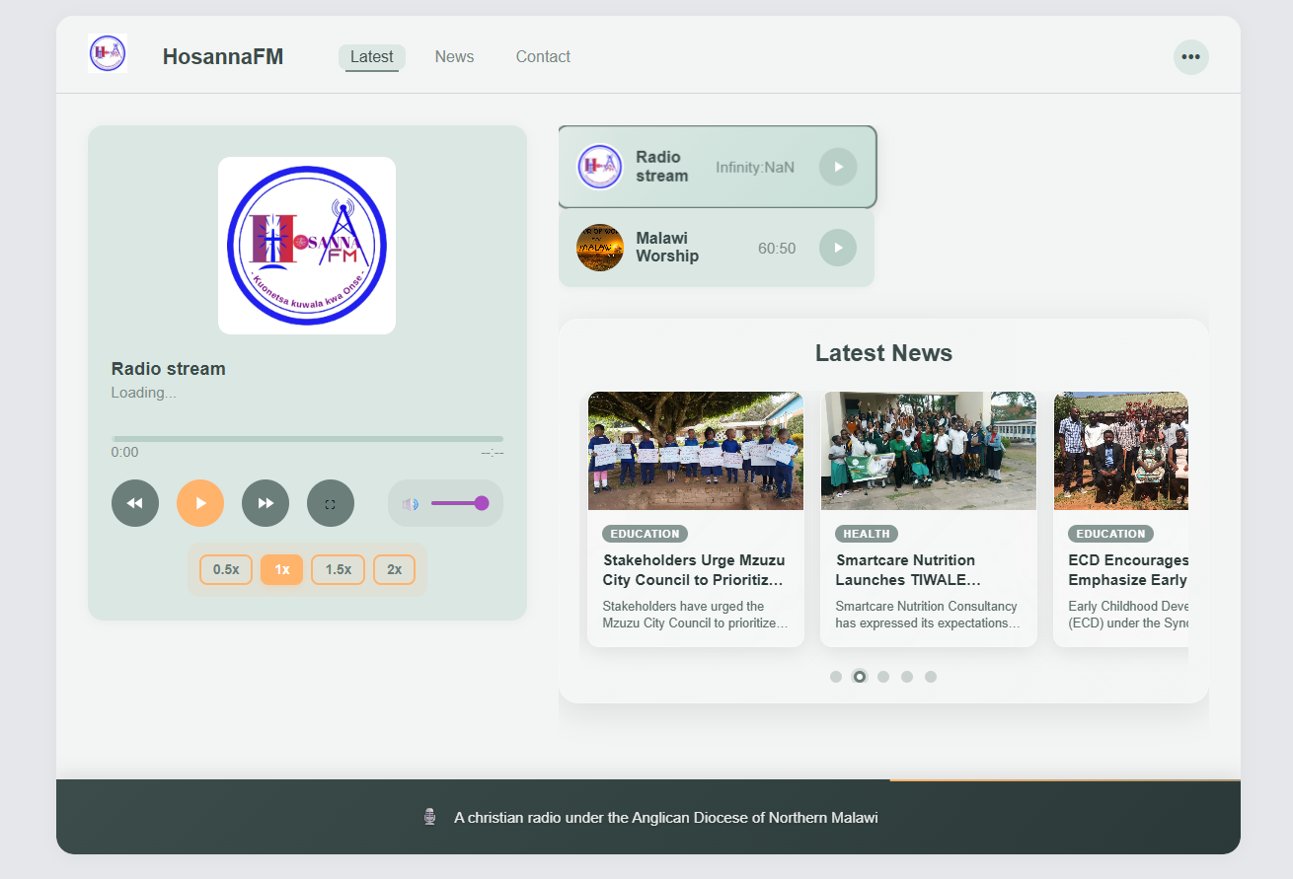Click the Stakeholders Urge Mzuzu article thumbnail
The height and width of the screenshot is (879, 1293).
695,451
